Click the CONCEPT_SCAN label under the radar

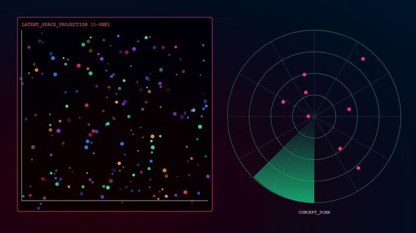(x=314, y=212)
